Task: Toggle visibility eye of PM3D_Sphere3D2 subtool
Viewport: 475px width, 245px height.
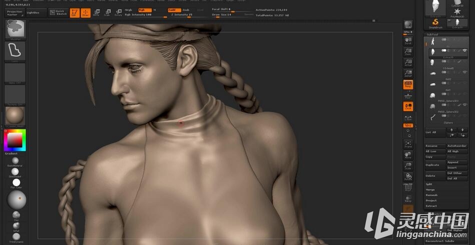Action: click(465, 104)
